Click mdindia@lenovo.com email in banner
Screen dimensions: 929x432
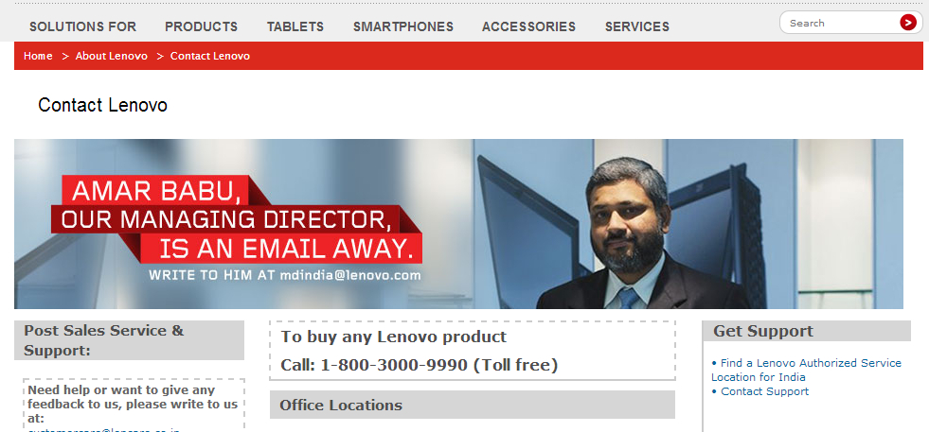click(350, 275)
